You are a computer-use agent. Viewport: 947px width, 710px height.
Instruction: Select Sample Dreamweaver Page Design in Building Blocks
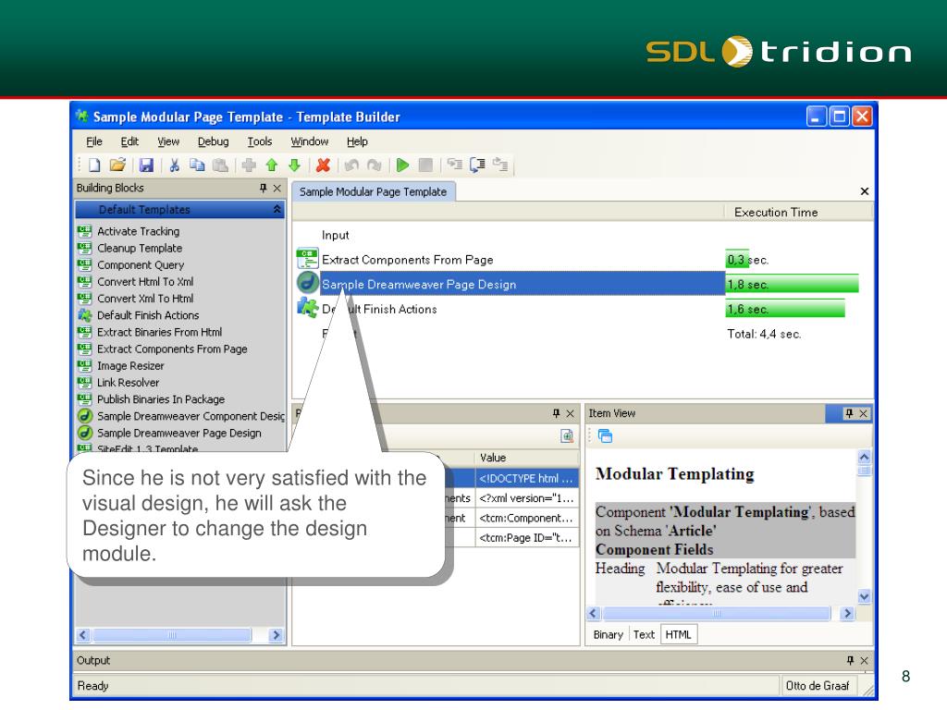pos(178,433)
